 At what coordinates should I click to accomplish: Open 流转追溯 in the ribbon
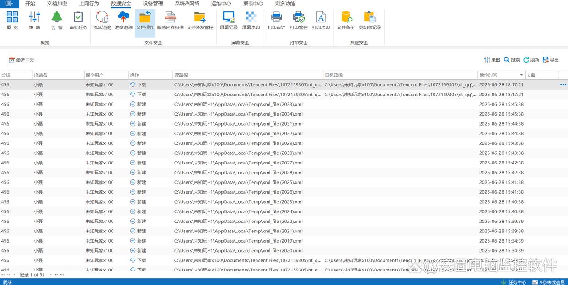pos(102,21)
